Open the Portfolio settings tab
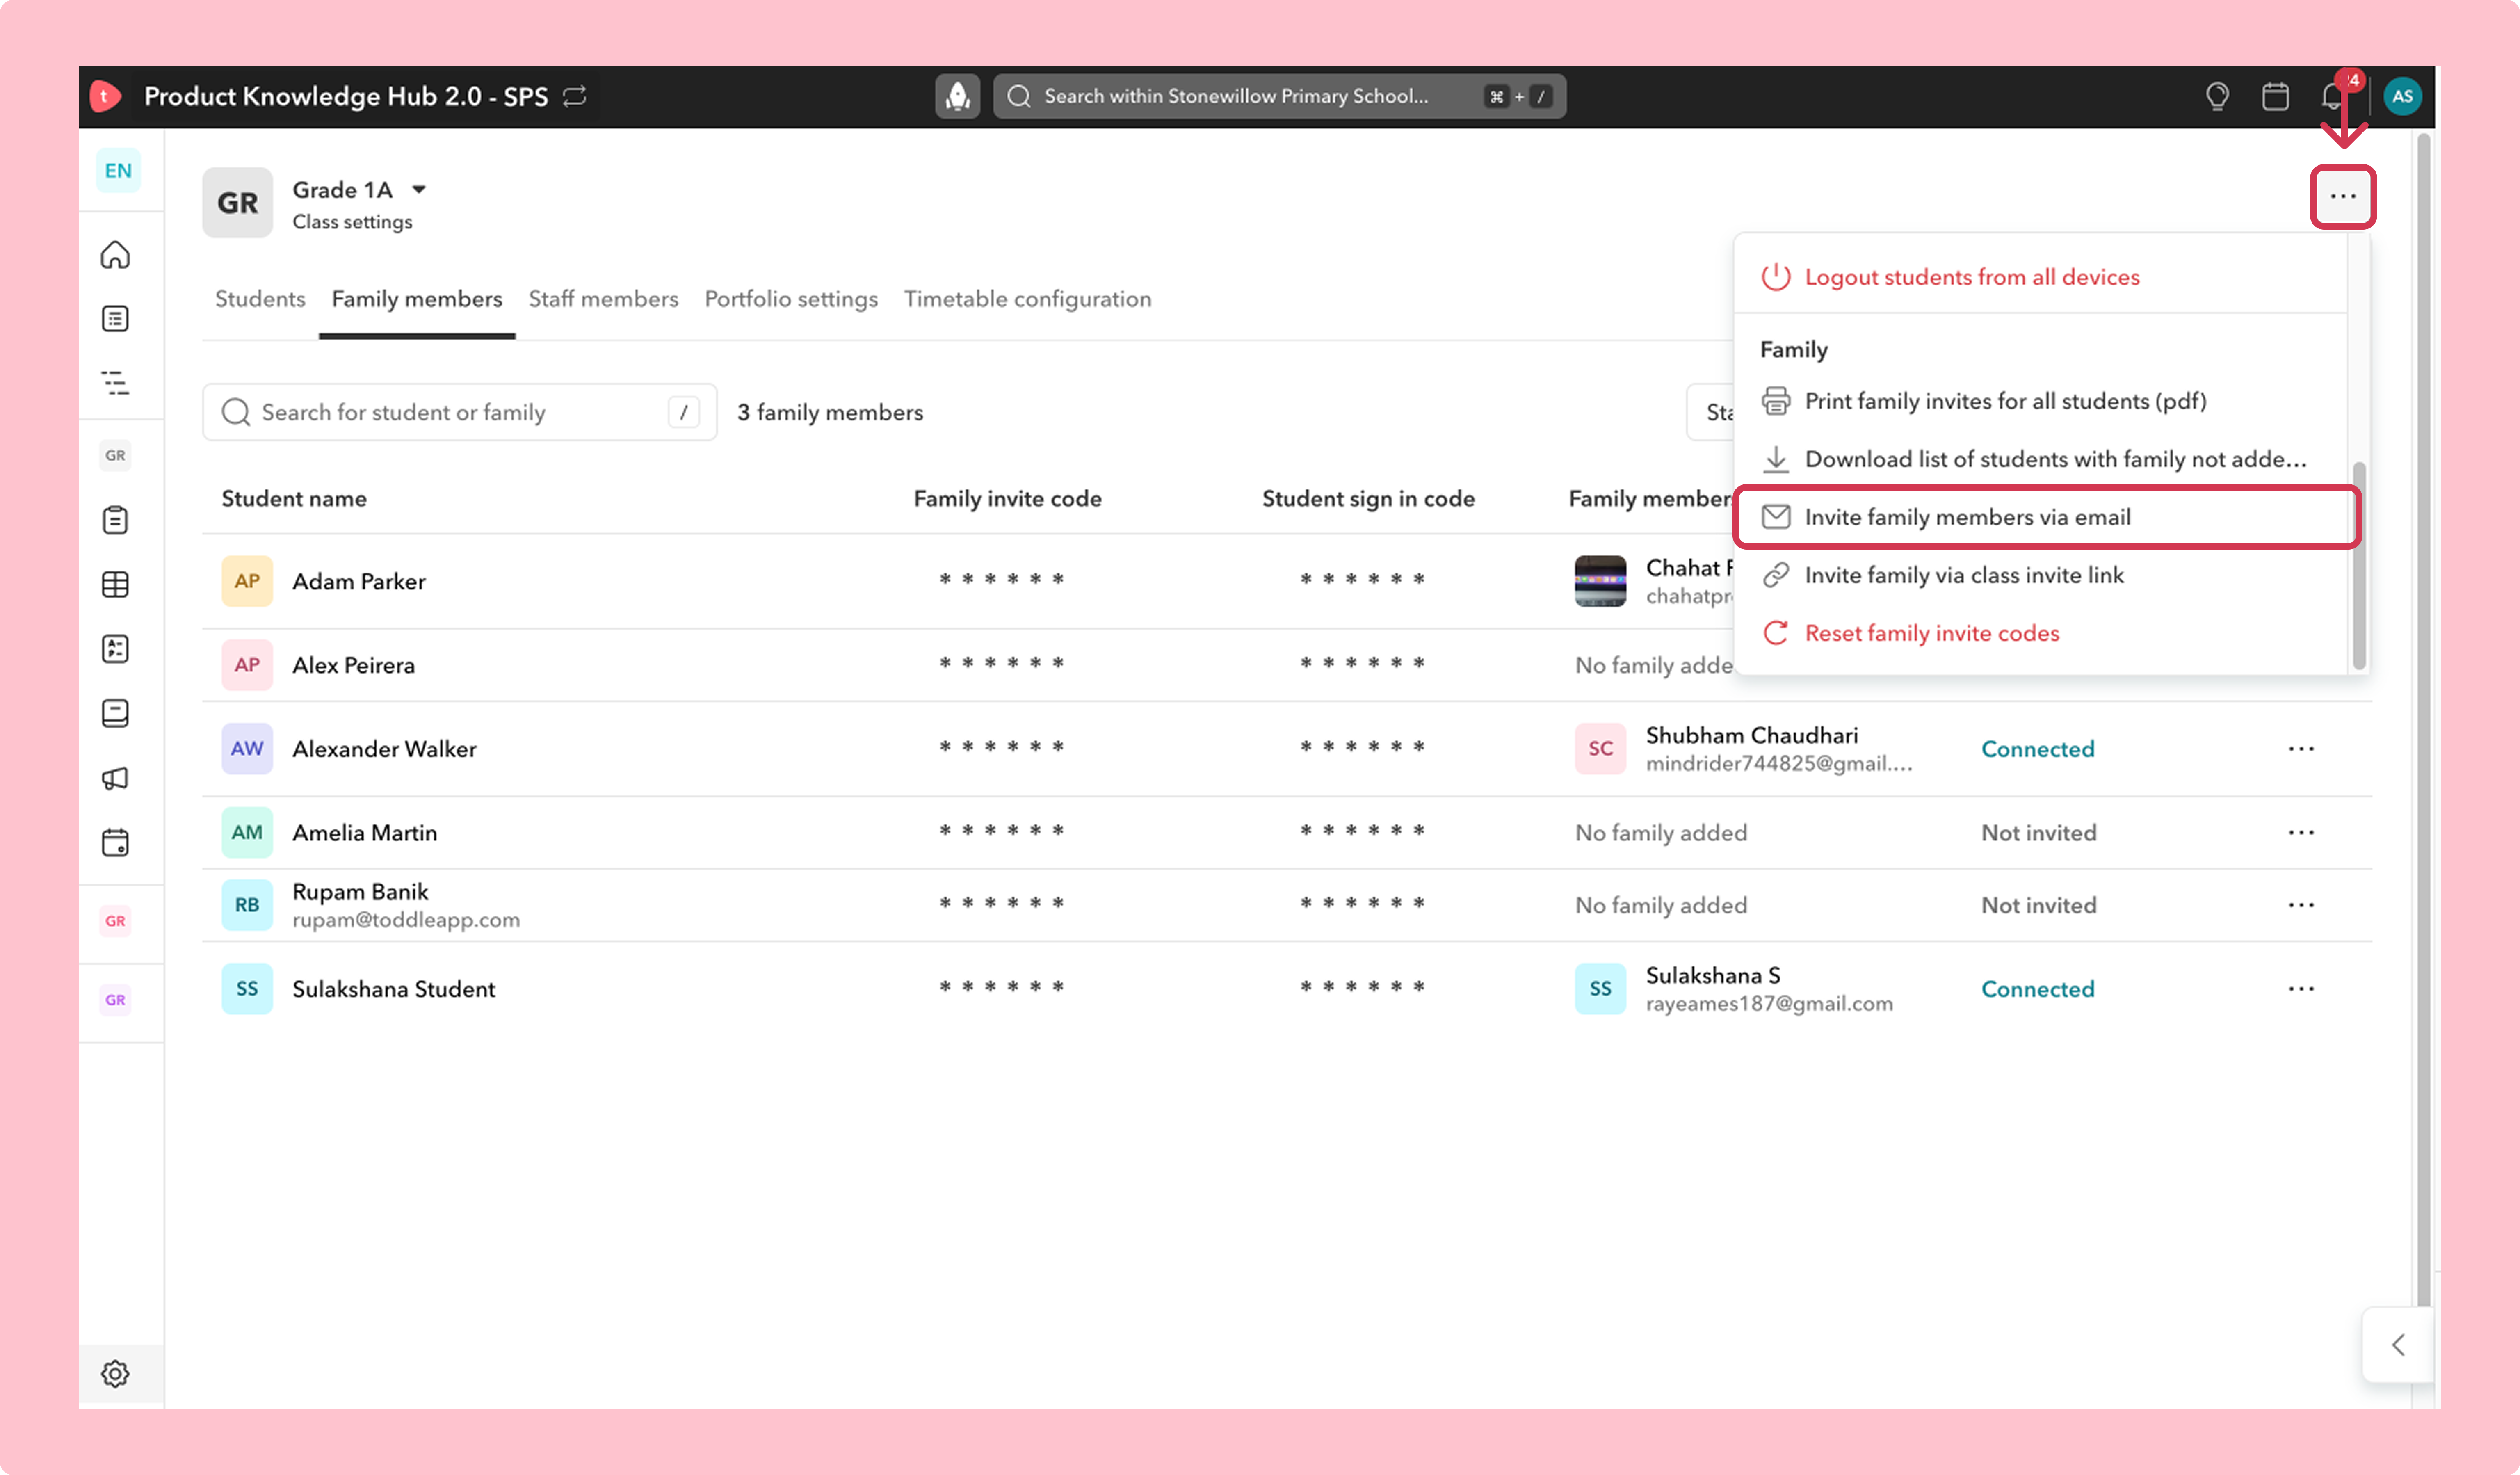Screen dimensions: 2520x1475 tap(791, 299)
